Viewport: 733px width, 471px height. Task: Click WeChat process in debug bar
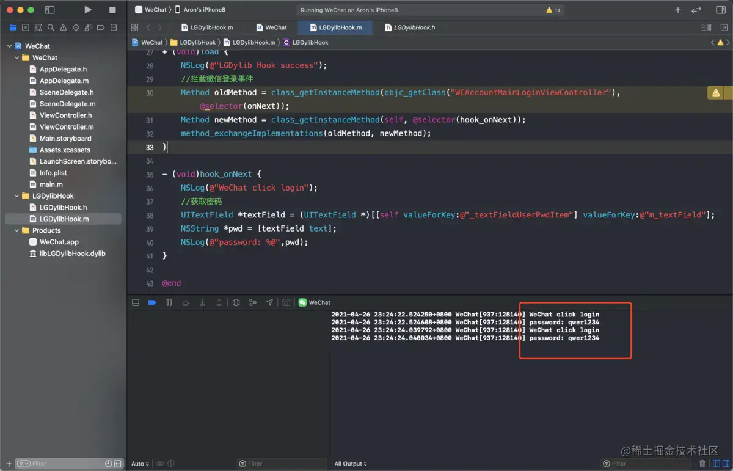(315, 302)
